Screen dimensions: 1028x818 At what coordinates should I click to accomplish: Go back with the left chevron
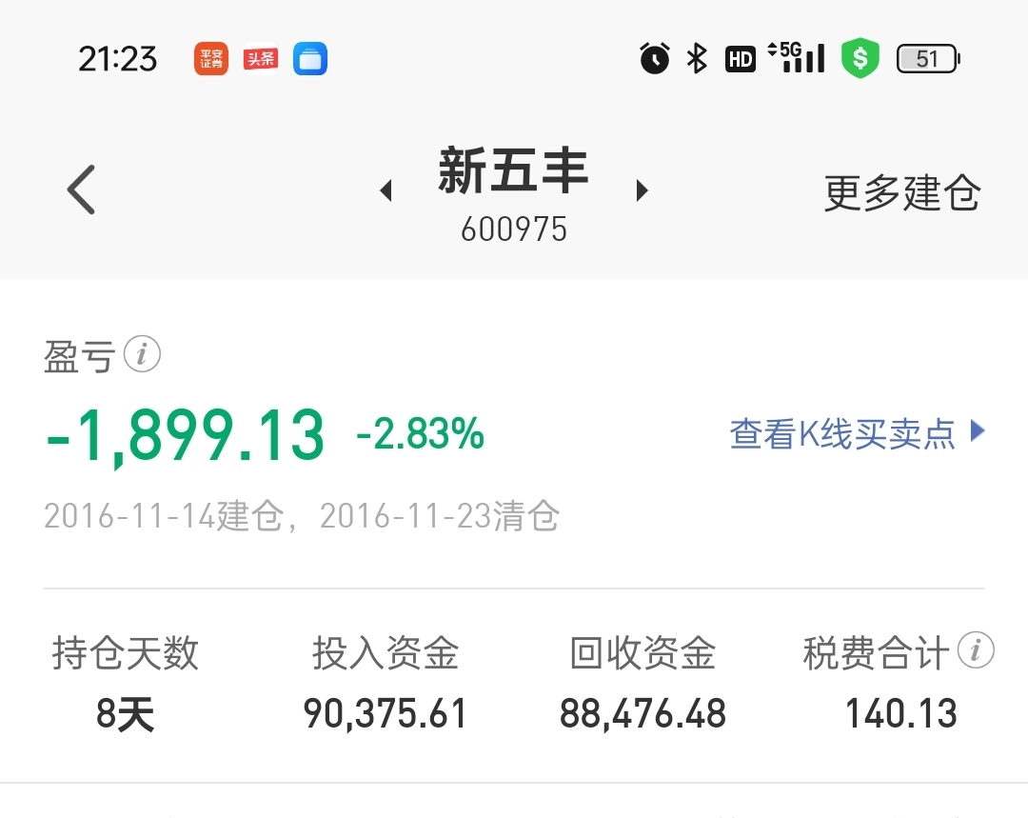81,190
